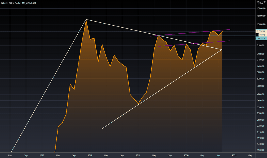Click the 2350.00 price axis label

pos(261,126)
